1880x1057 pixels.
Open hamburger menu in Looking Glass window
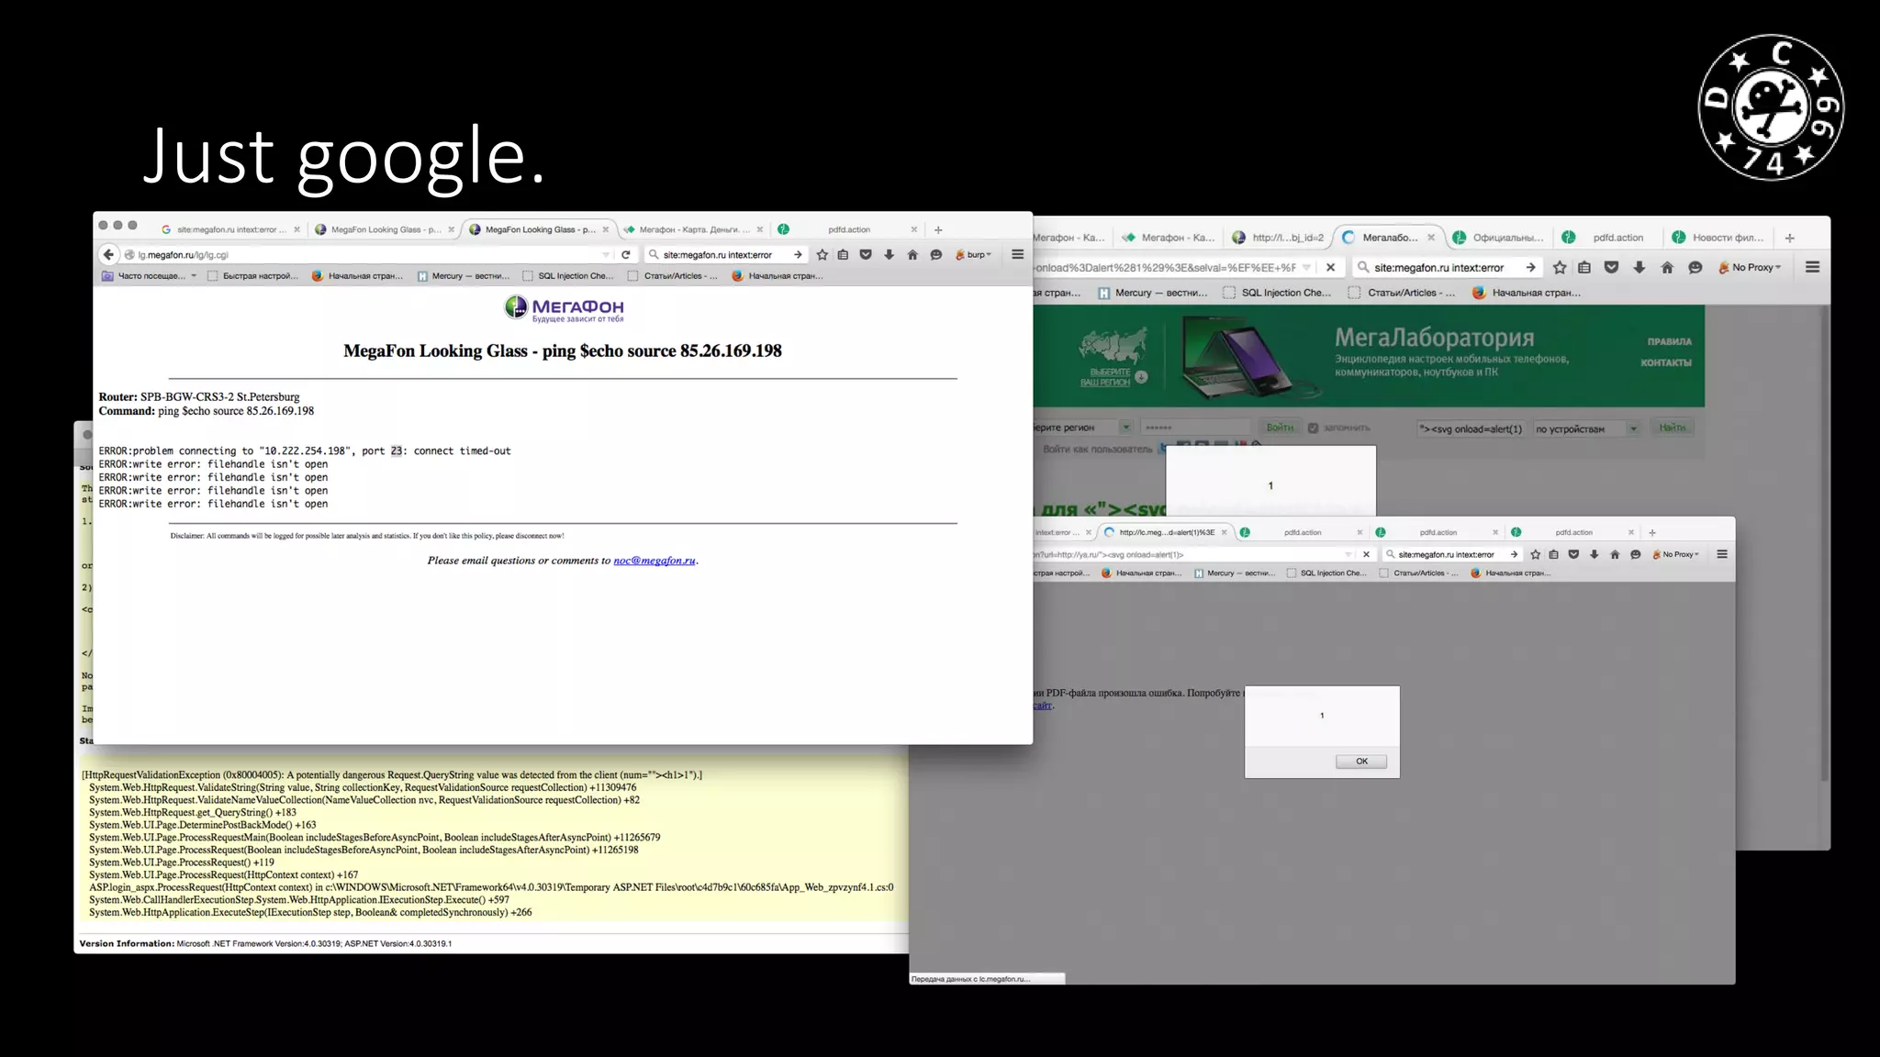pos(1017,254)
